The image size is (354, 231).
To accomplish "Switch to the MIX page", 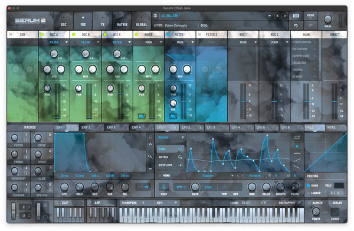I will 83,21.
